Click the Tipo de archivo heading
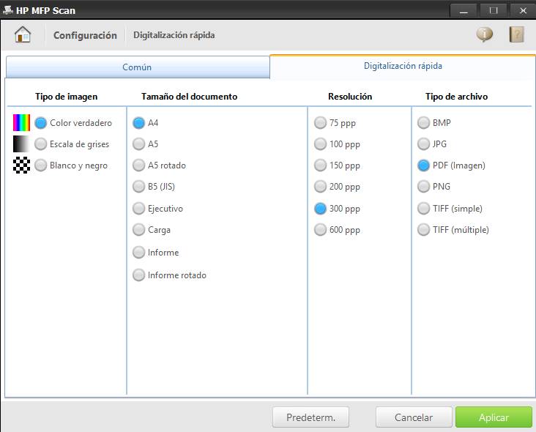This screenshot has width=536, height=432. click(x=456, y=97)
